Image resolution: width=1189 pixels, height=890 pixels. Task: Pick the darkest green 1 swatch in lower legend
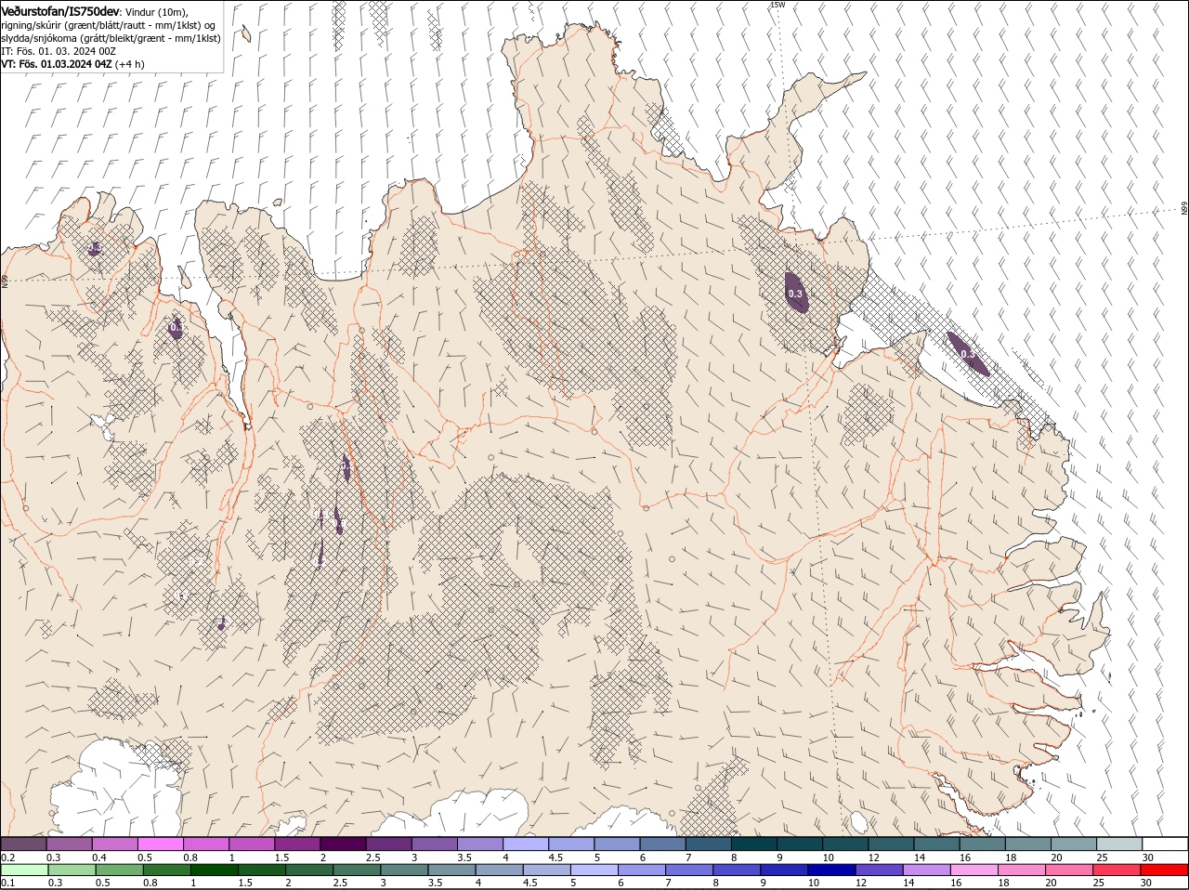[x=214, y=870]
